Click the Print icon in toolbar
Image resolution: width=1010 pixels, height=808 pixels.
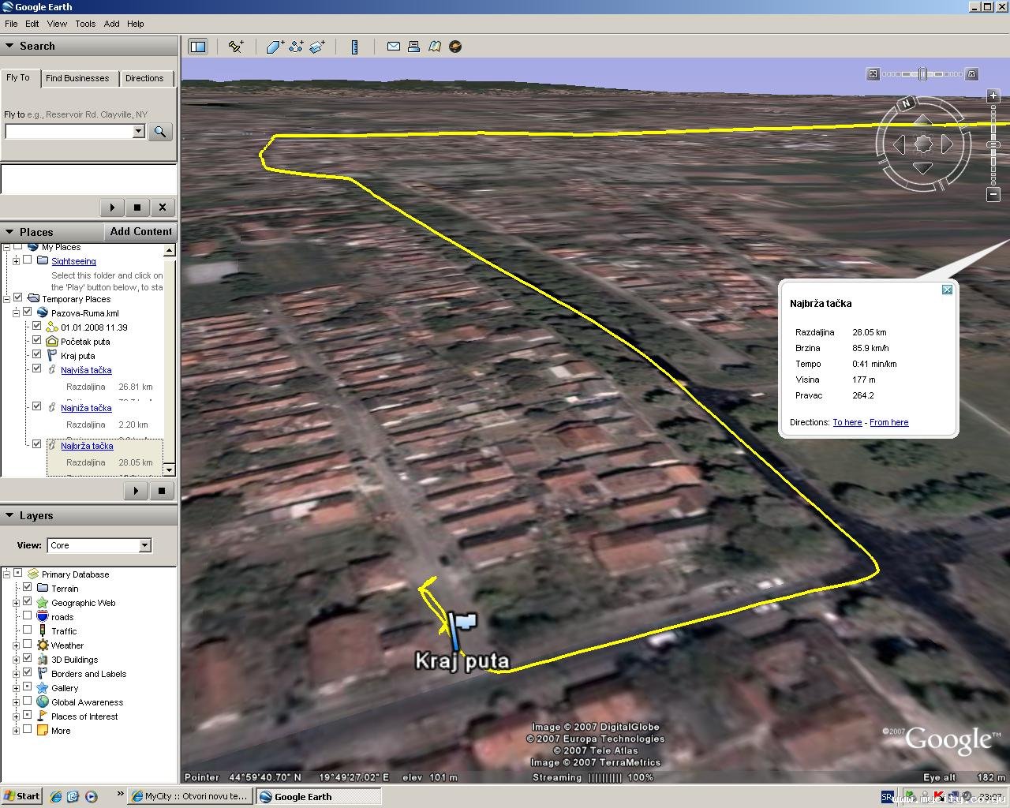413,47
